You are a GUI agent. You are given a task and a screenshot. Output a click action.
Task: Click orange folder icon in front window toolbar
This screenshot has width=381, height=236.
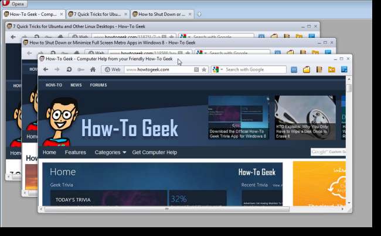pos(332,70)
